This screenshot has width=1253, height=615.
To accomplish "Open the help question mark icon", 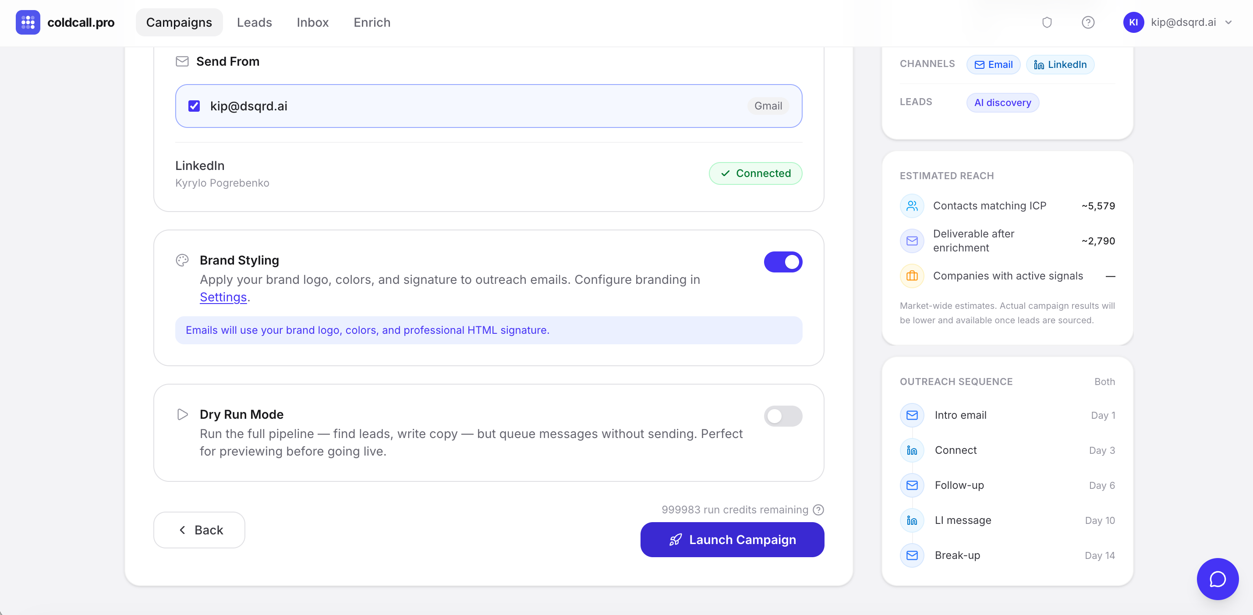I will [1088, 22].
